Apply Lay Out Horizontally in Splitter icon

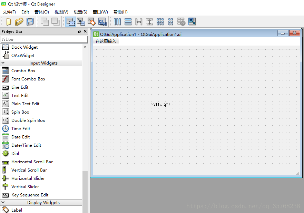[139, 22]
